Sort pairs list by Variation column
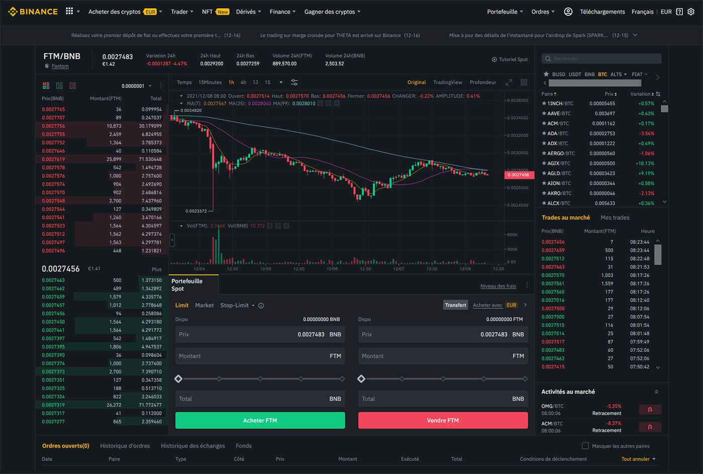Image resolution: width=703 pixels, height=474 pixels. coord(642,94)
